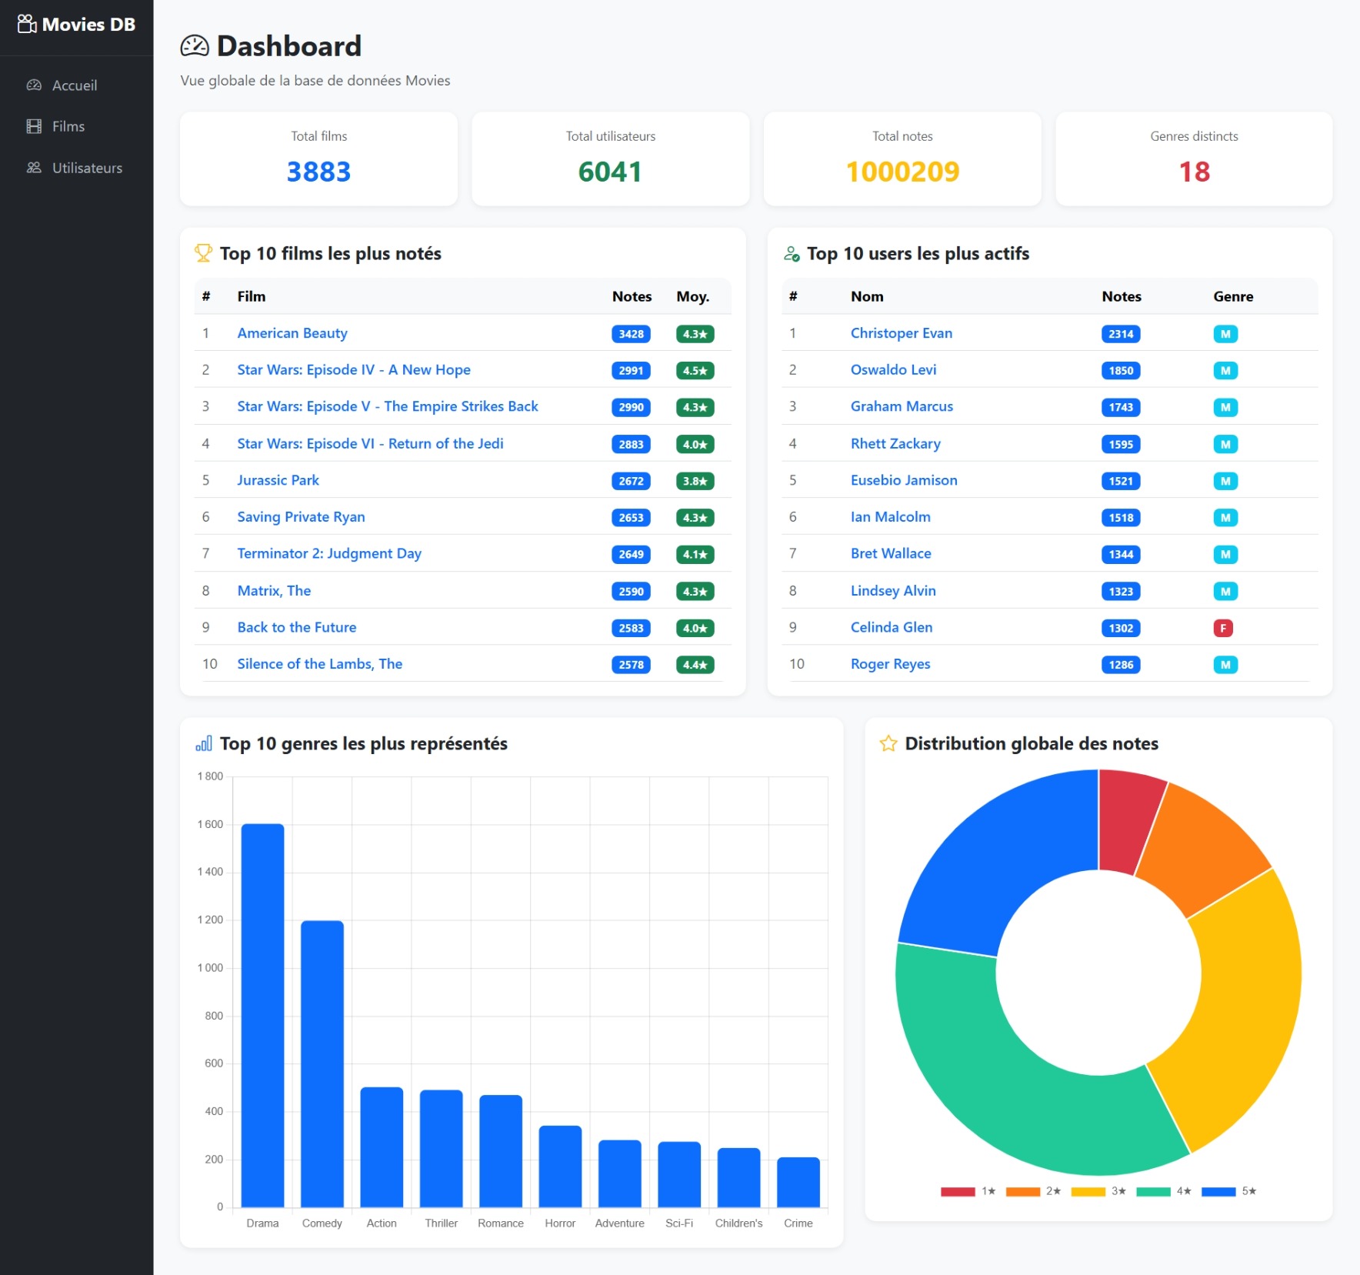The image size is (1360, 1275).
Task: Toggle the 4★ legend swatch
Action: point(1153,1191)
